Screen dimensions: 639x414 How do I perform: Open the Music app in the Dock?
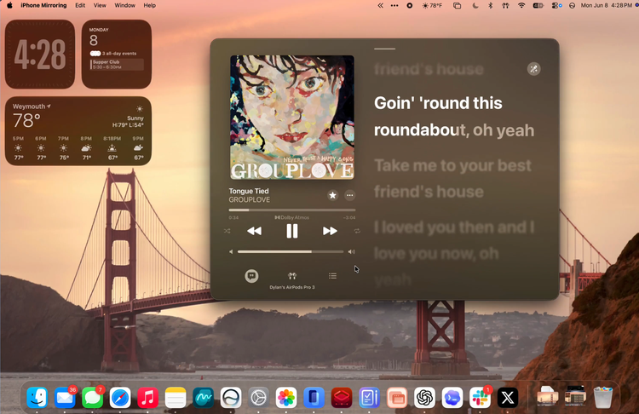tap(148, 398)
